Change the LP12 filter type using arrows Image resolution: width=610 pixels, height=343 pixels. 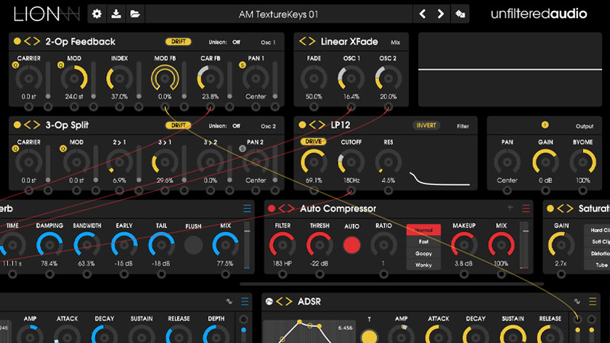pyautogui.click(x=317, y=125)
